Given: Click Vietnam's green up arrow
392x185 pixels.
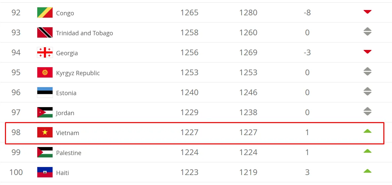Looking at the screenshot, I should pyautogui.click(x=367, y=131).
